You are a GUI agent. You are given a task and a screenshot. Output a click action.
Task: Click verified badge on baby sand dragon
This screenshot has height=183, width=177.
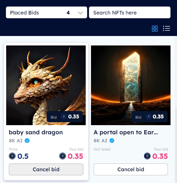click(27, 140)
